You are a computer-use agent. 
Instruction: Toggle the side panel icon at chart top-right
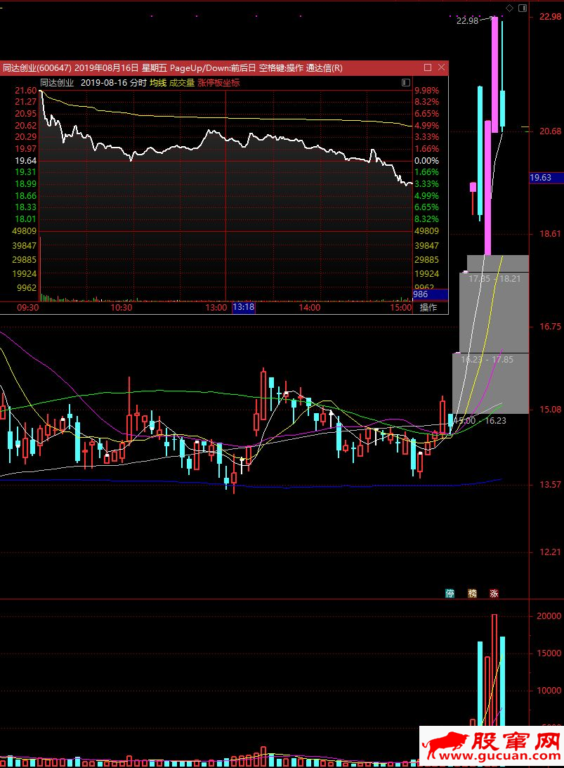[523, 8]
